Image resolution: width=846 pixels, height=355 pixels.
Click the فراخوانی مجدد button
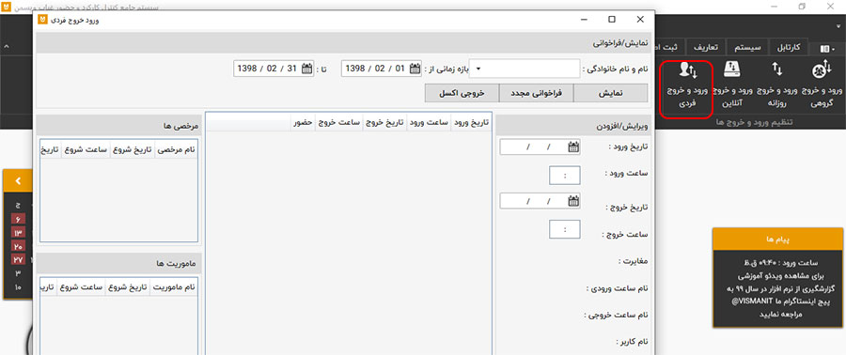tap(537, 93)
